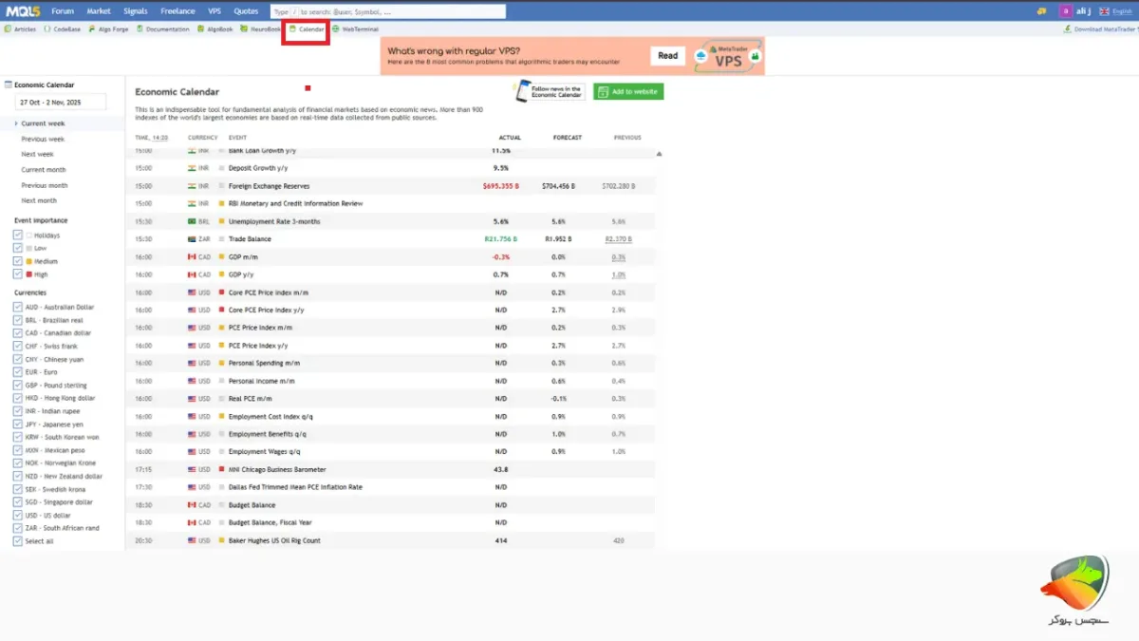Click Canada flag on GDP m/m row

coord(192,257)
